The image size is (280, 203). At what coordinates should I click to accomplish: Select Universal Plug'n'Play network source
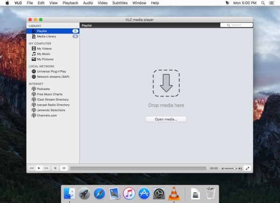point(53,71)
